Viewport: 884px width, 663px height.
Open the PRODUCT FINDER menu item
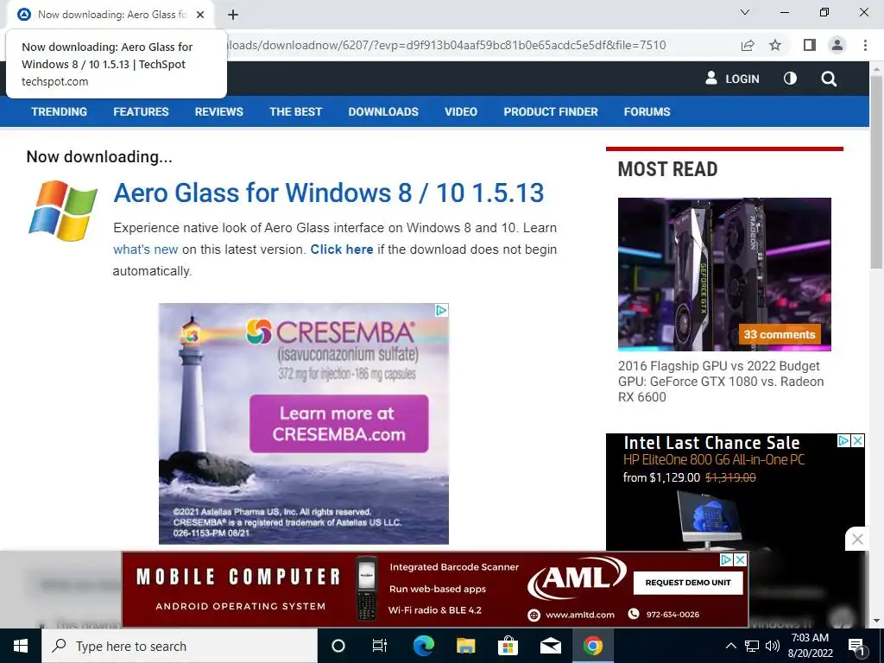pos(551,111)
